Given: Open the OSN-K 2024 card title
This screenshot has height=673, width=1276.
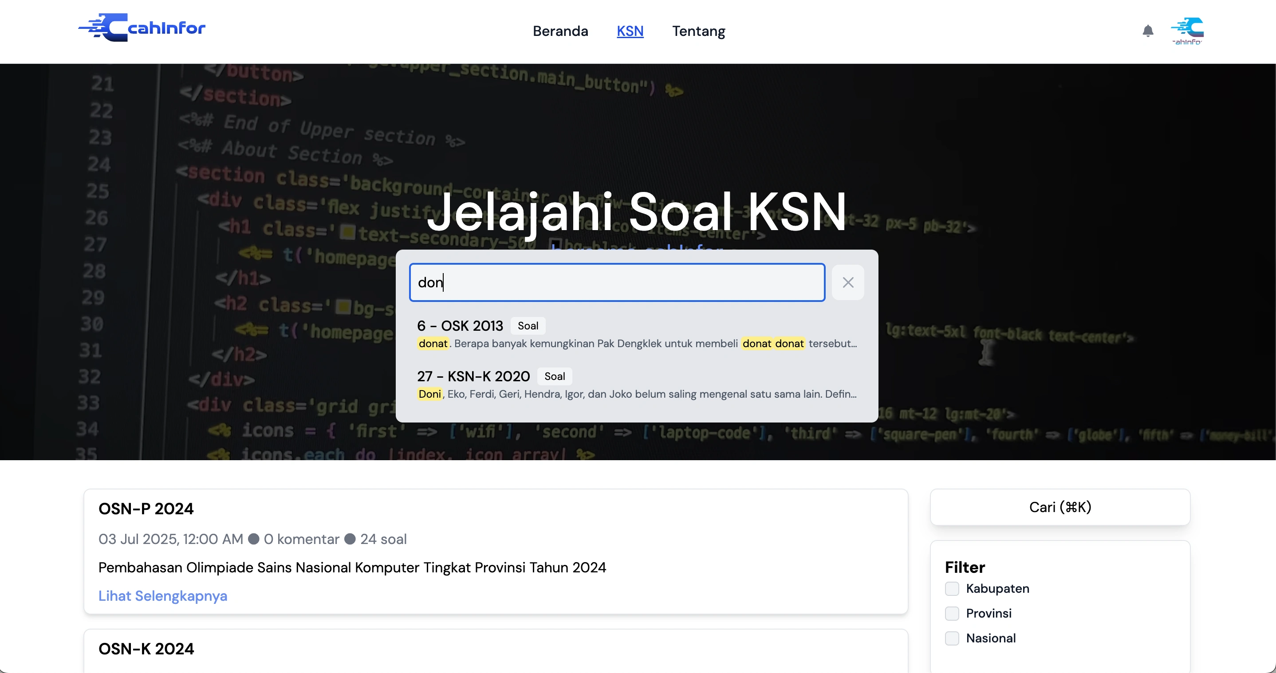Looking at the screenshot, I should (x=146, y=649).
